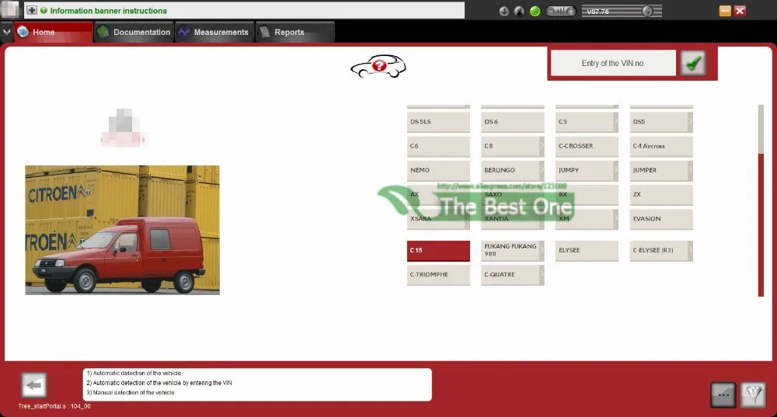The height and width of the screenshot is (417, 777).
Task: Select the SAXO vehicle
Action: [x=512, y=195]
